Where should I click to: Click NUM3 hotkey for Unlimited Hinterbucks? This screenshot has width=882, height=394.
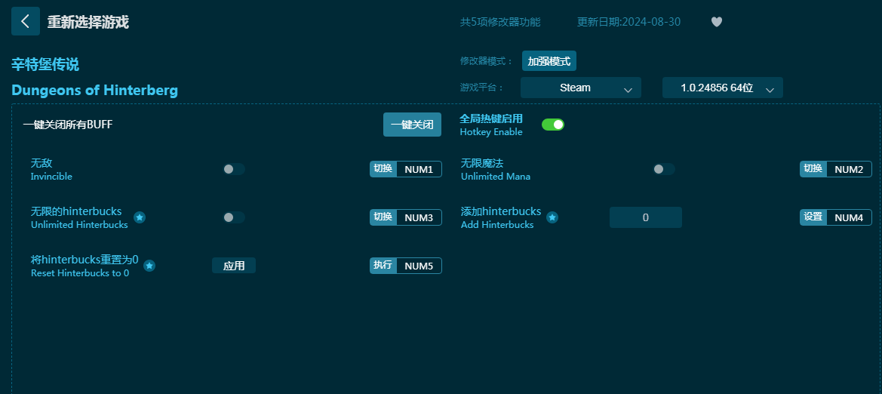pos(418,217)
